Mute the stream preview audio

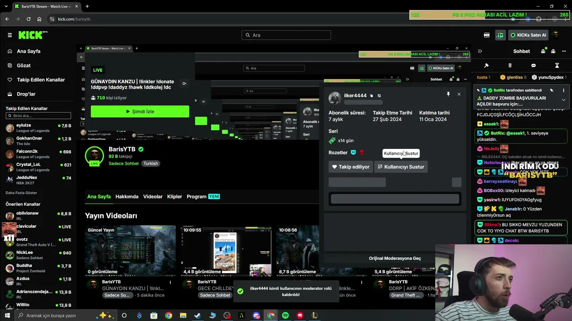184,83
